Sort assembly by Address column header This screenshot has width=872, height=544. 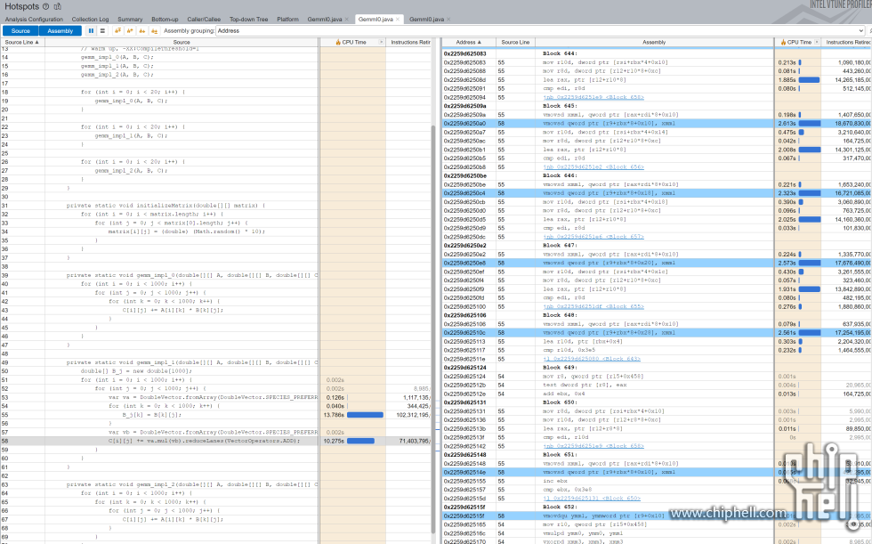[x=468, y=42]
